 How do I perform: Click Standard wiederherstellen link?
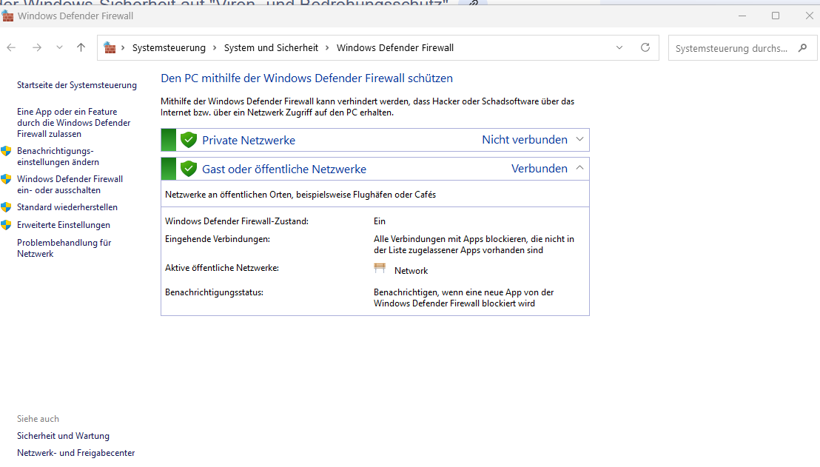pyautogui.click(x=67, y=207)
